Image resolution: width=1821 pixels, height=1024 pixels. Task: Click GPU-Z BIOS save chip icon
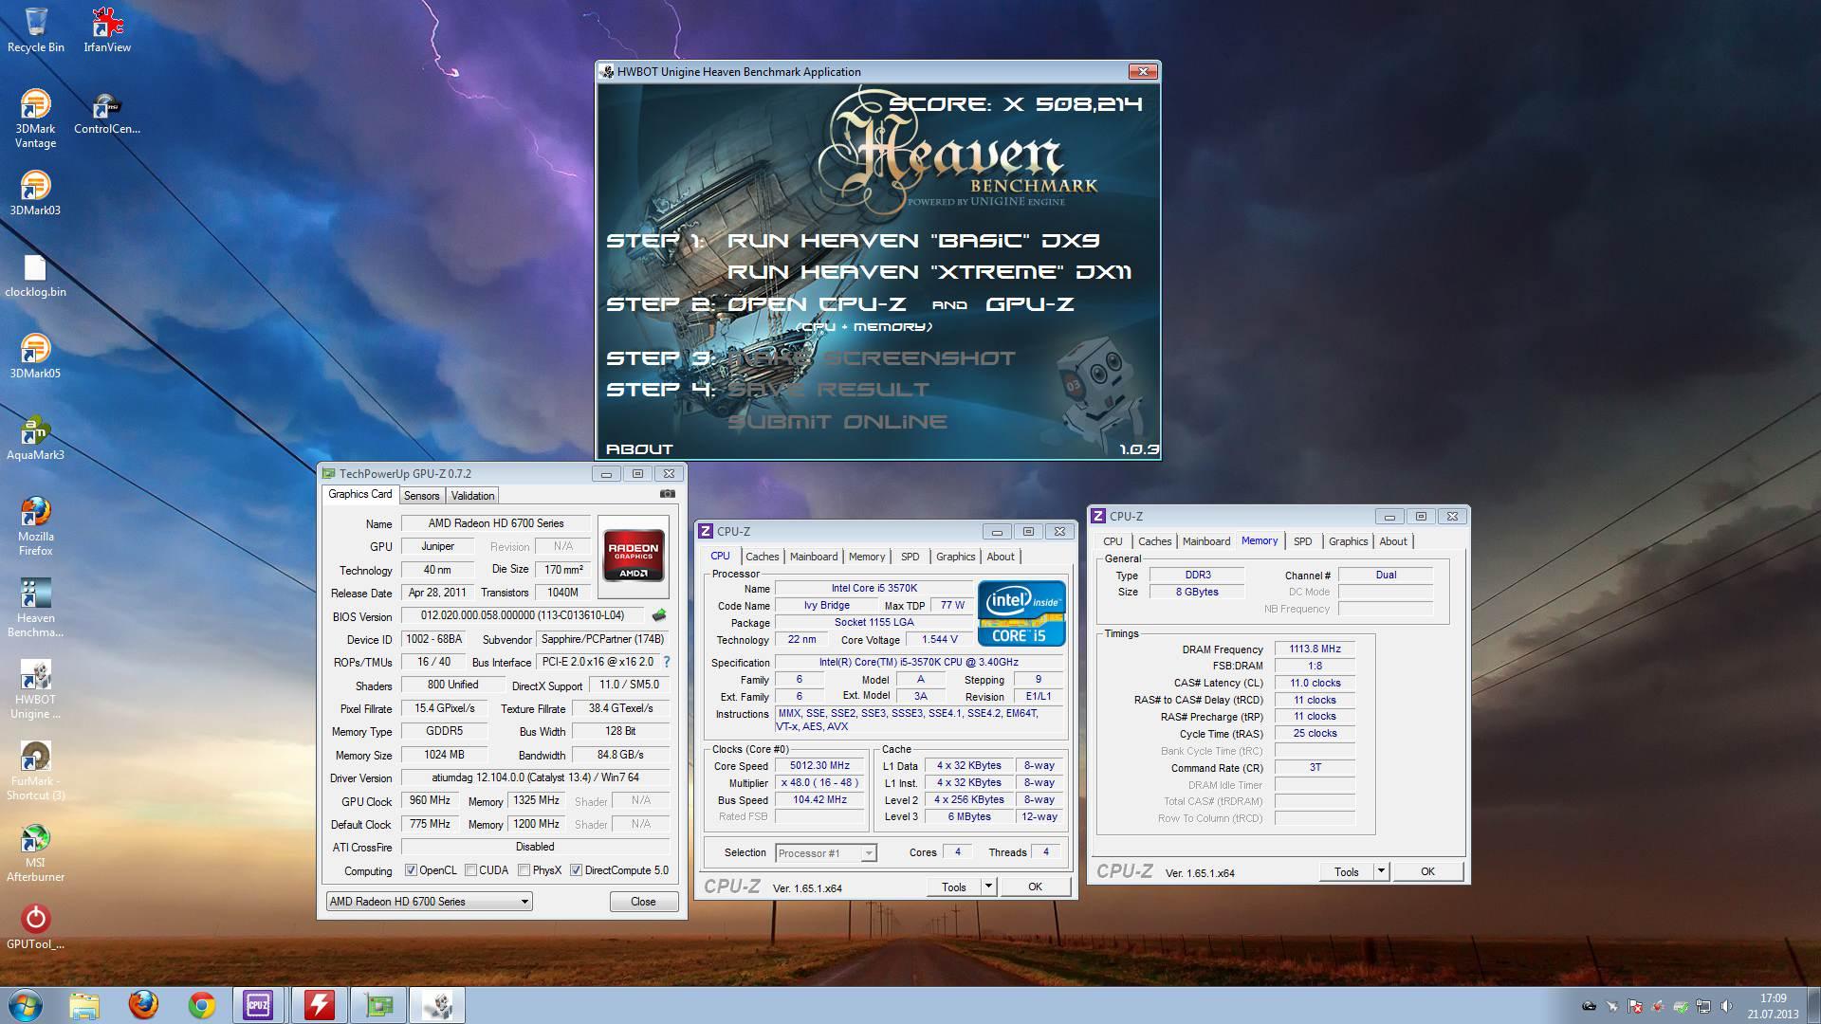tap(659, 615)
